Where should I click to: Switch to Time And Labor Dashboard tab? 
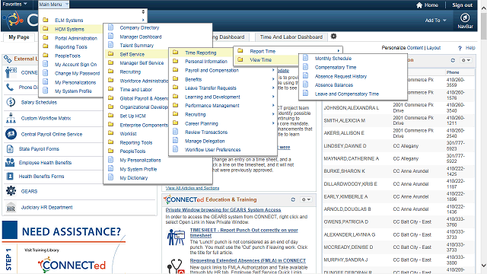coord(291,37)
